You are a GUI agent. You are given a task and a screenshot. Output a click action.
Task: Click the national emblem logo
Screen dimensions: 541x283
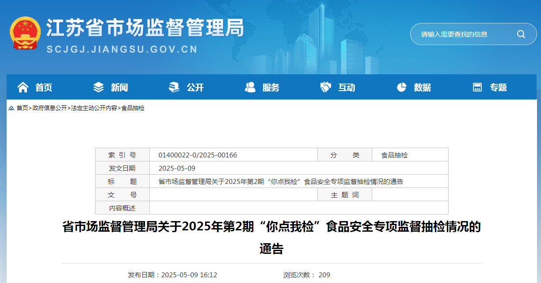pos(25,34)
